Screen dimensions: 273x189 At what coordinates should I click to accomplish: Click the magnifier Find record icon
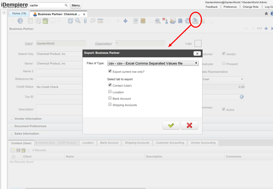pos(78,21)
